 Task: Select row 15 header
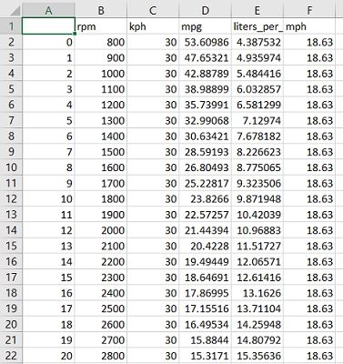tap(11, 246)
